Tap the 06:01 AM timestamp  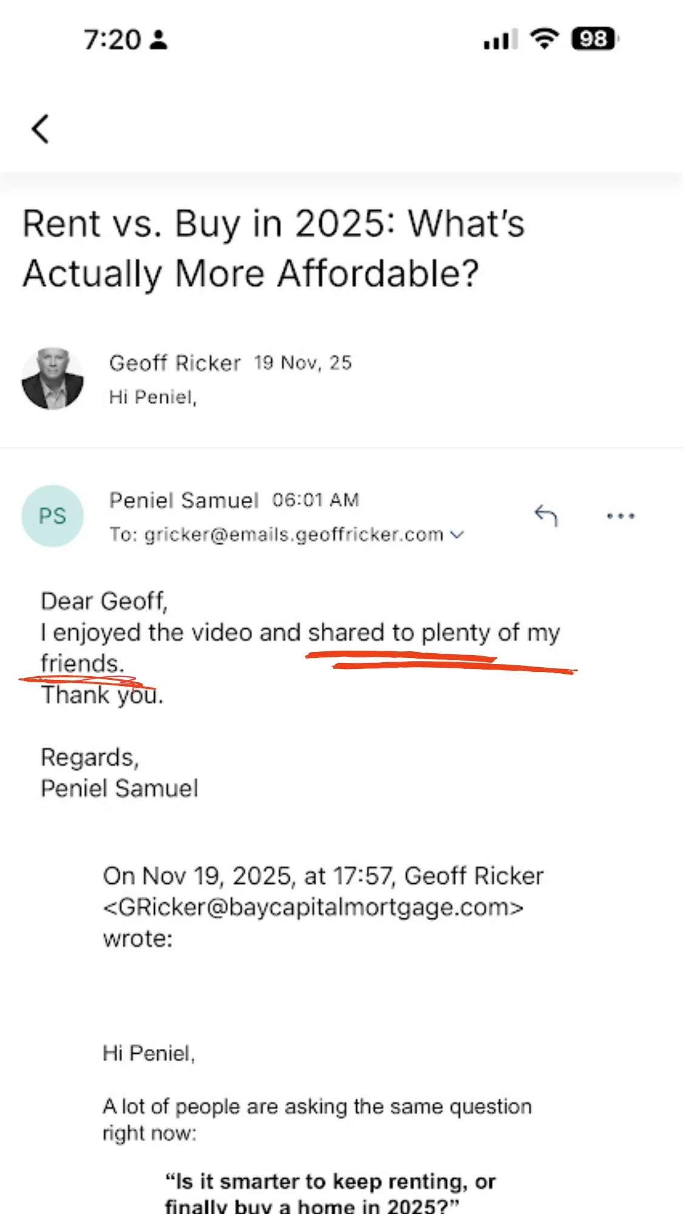[x=316, y=500]
